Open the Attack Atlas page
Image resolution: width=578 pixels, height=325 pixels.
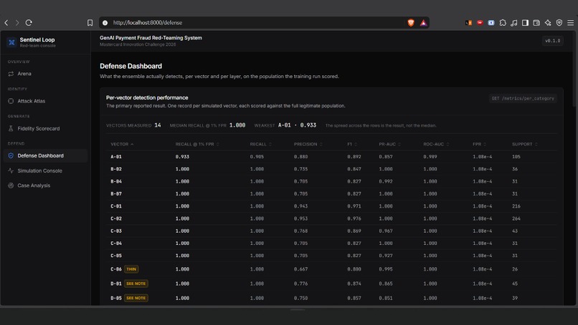(x=45, y=101)
